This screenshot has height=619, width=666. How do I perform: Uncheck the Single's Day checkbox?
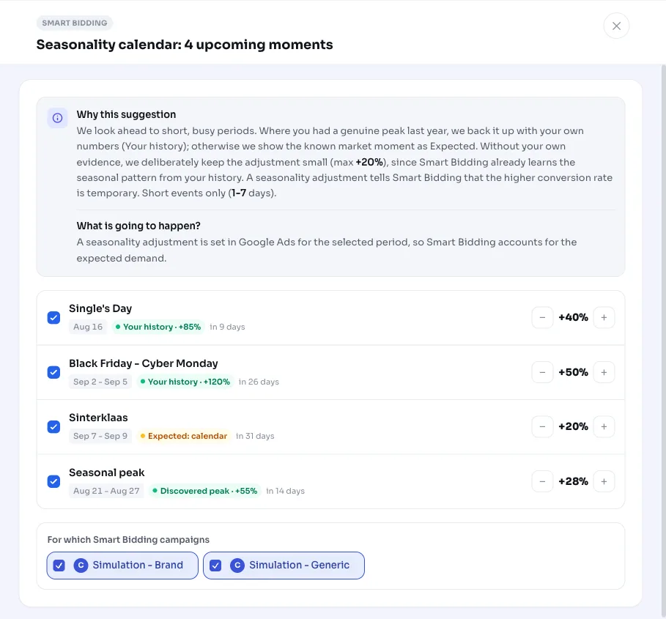click(53, 318)
